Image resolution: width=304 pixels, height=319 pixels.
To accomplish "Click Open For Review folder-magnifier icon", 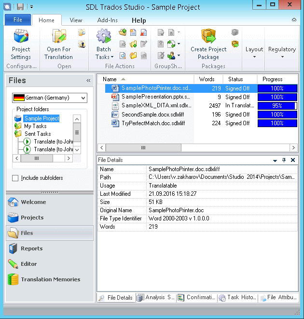I will point(82,32).
